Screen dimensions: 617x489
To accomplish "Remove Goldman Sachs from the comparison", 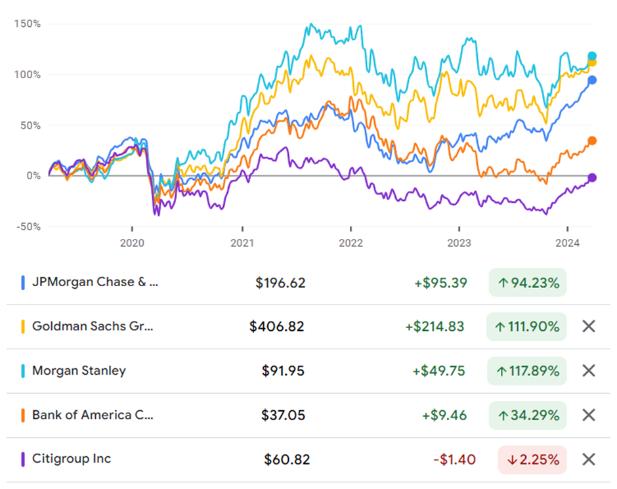I will click(x=589, y=326).
